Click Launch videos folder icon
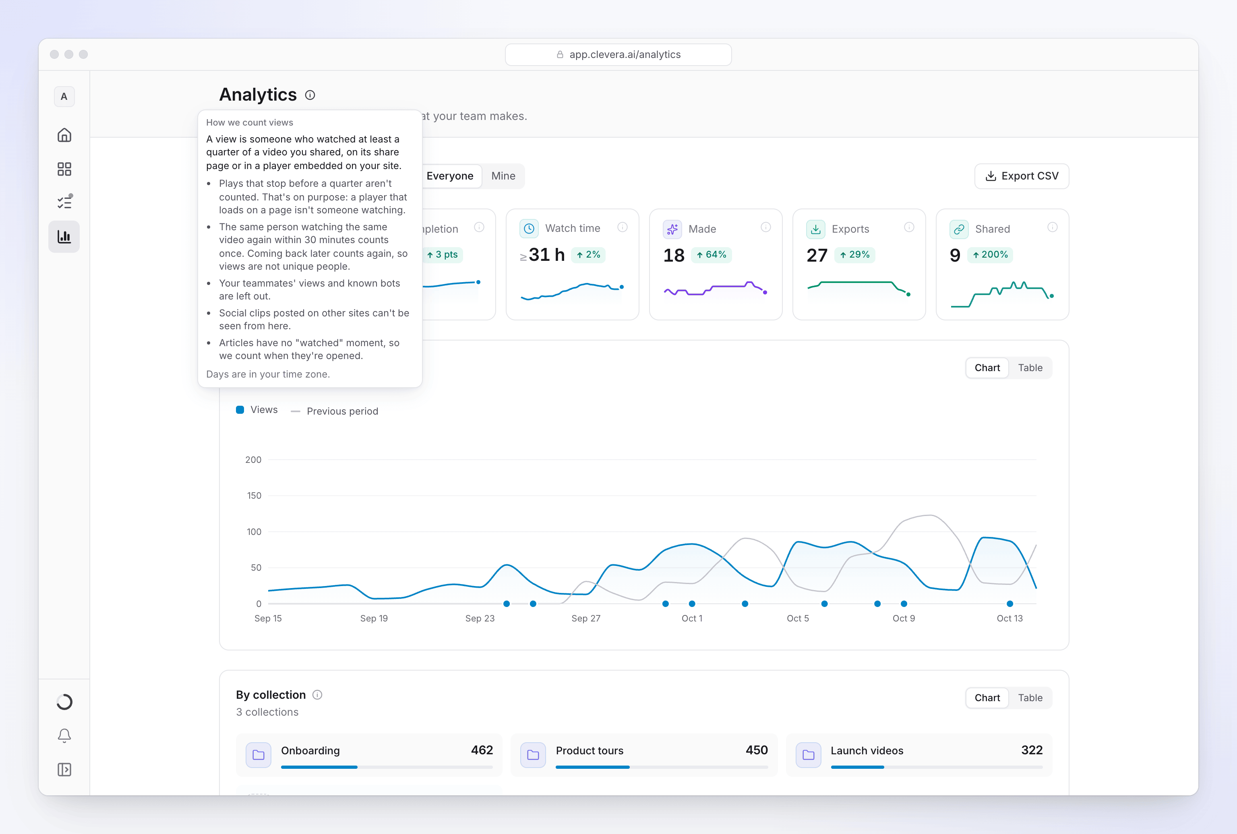Viewport: 1237px width, 834px height. (x=808, y=755)
